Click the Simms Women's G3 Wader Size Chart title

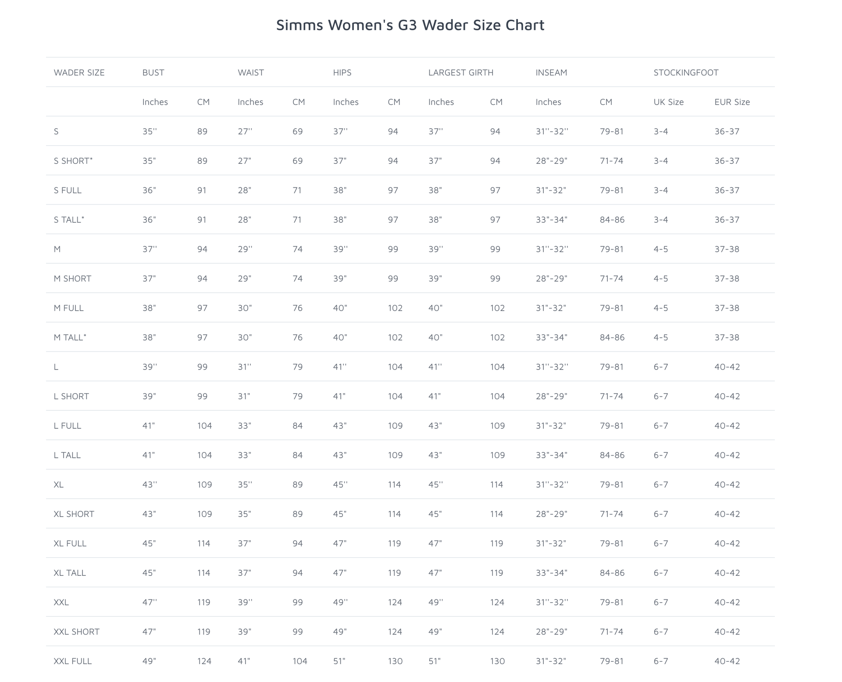click(410, 25)
